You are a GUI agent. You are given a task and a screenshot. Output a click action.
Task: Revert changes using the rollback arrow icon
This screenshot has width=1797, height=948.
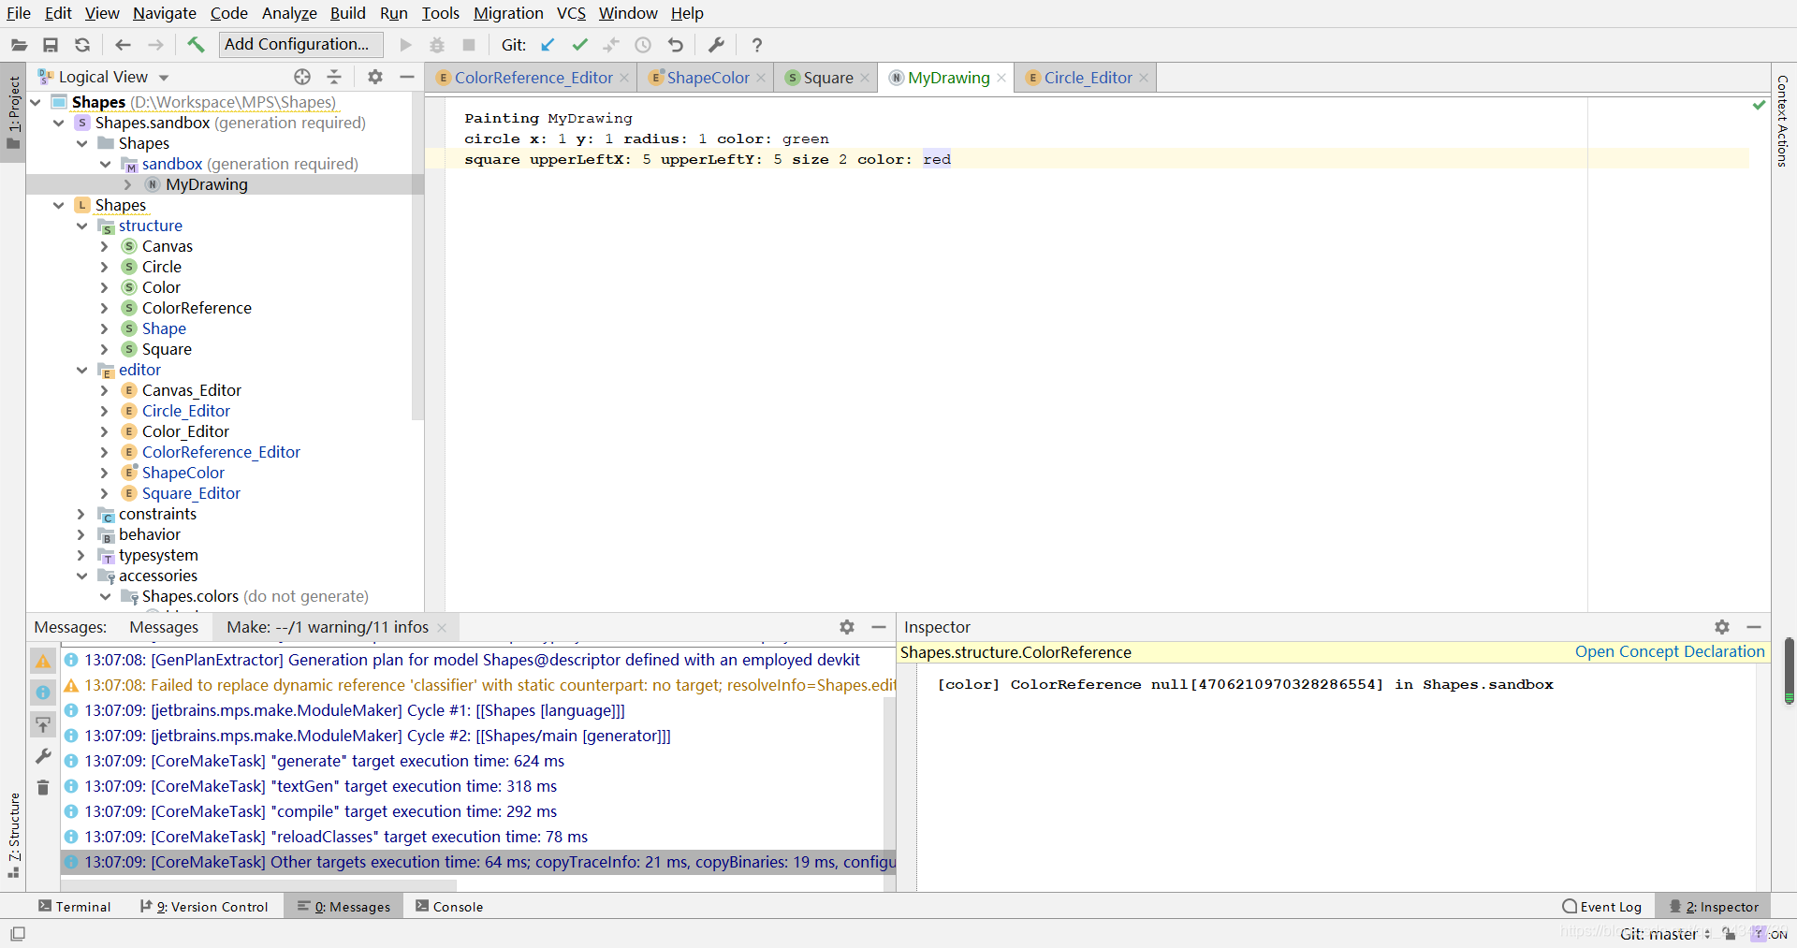click(x=676, y=45)
